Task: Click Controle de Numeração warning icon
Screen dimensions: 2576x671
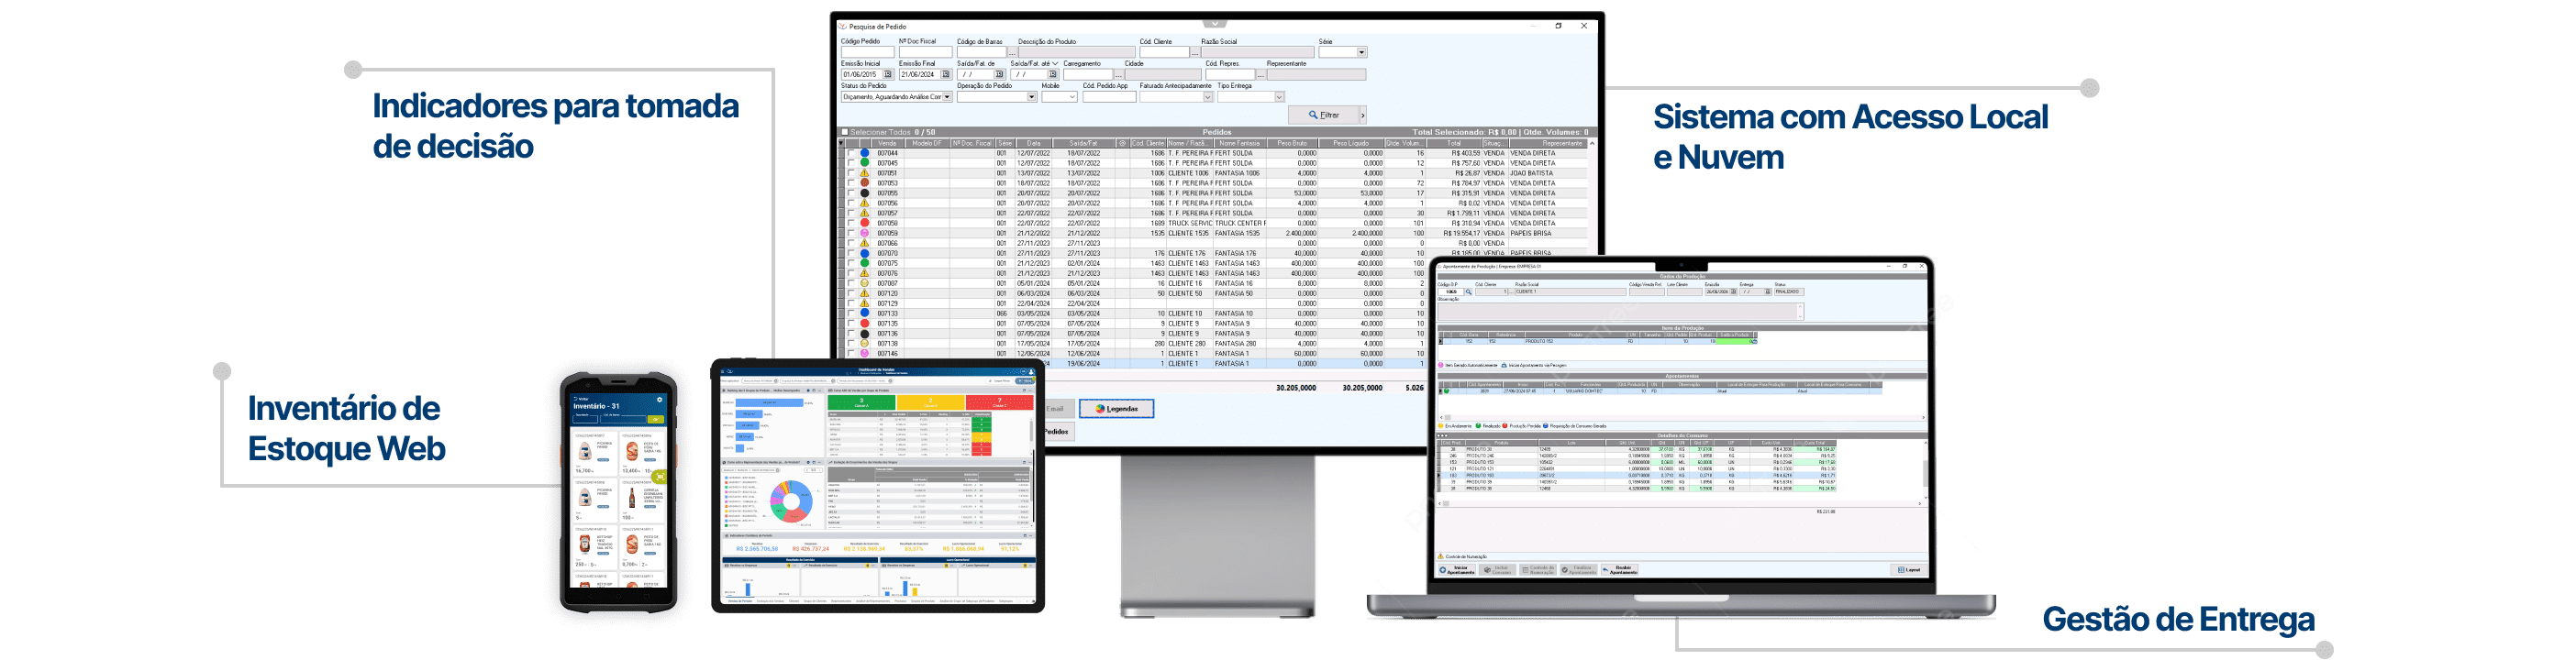Action: click(x=1441, y=557)
